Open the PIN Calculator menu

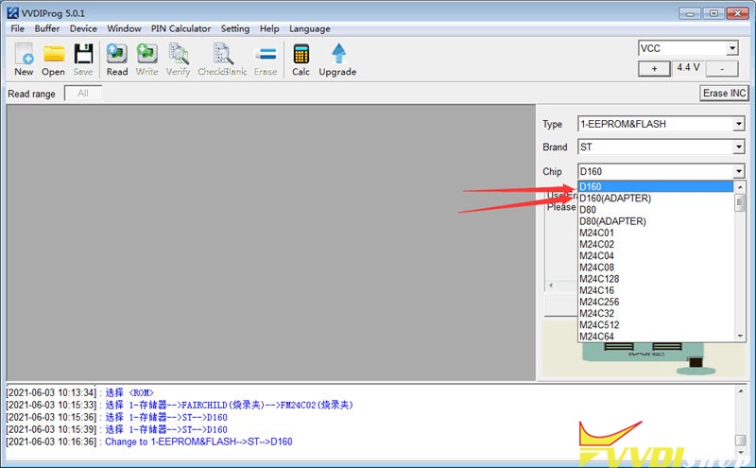pos(180,28)
